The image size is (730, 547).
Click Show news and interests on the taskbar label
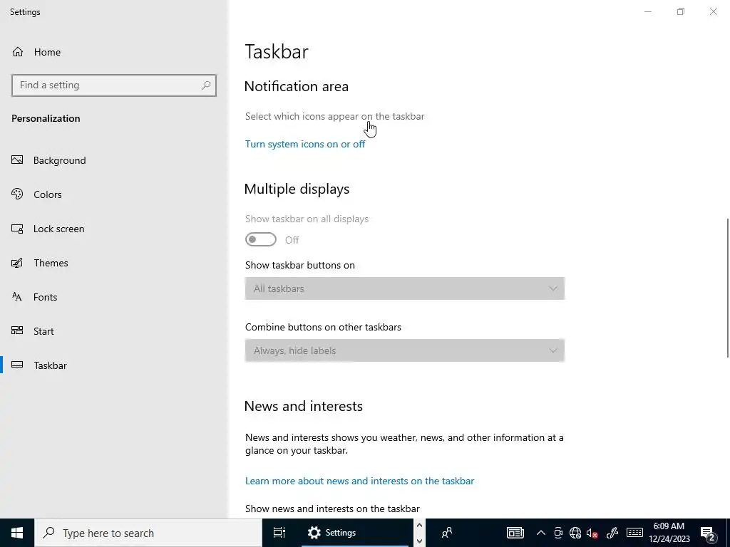click(x=332, y=509)
